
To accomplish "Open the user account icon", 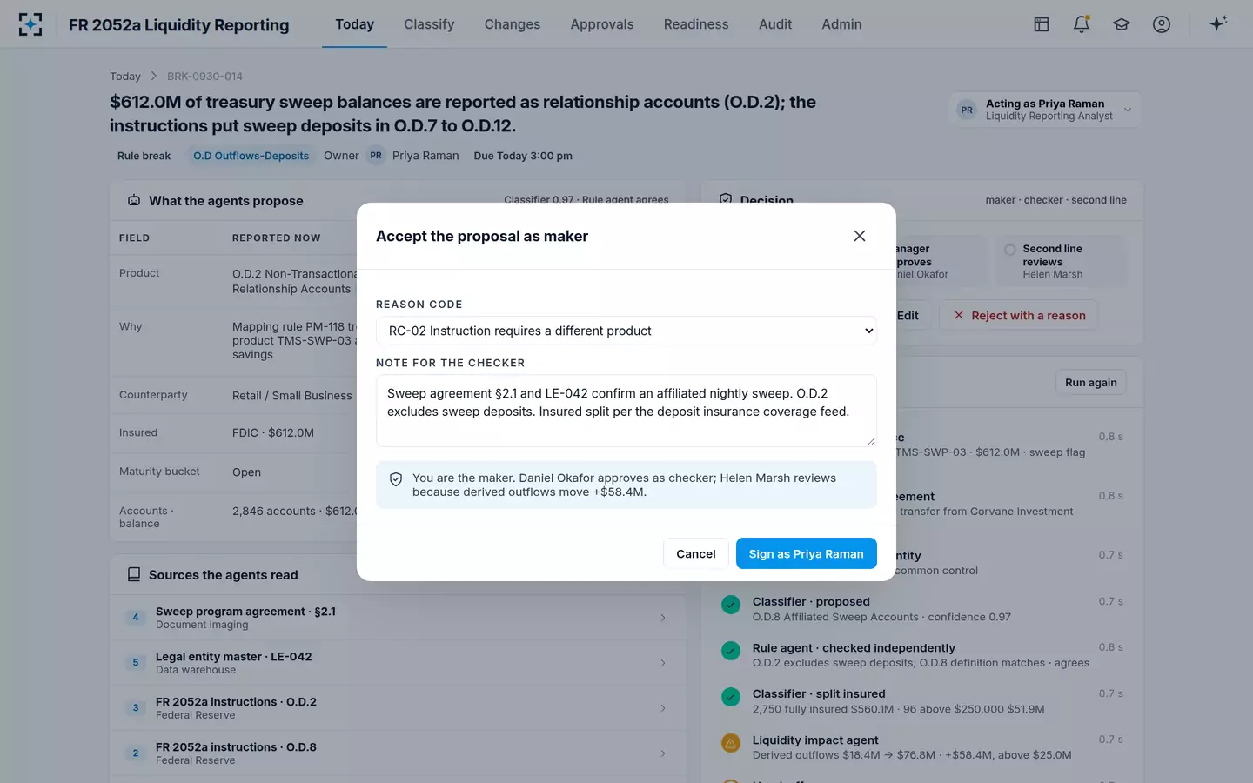I will coord(1162,24).
